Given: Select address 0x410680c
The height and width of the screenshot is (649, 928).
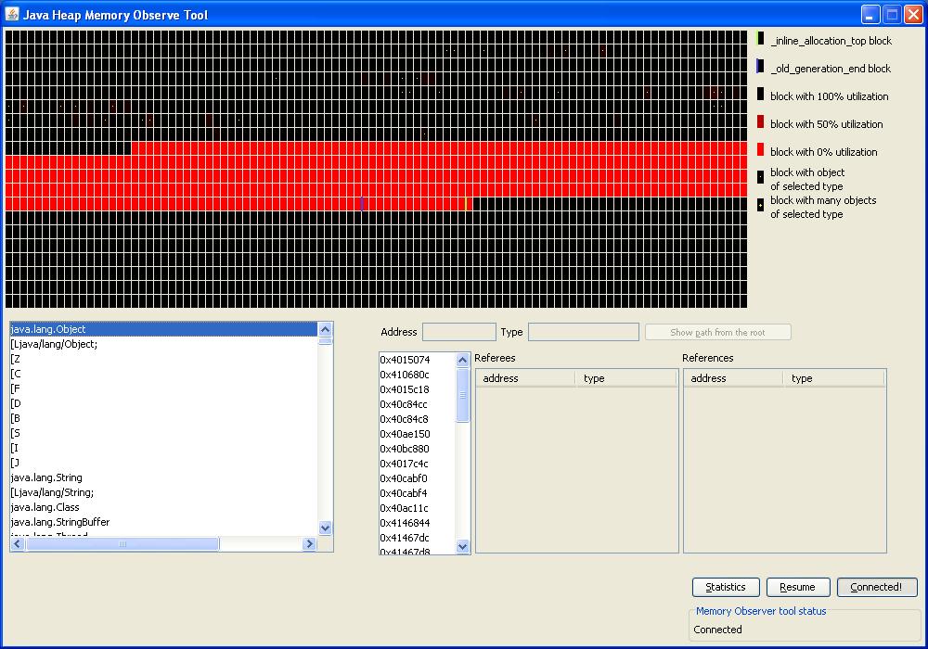Looking at the screenshot, I should 418,375.
